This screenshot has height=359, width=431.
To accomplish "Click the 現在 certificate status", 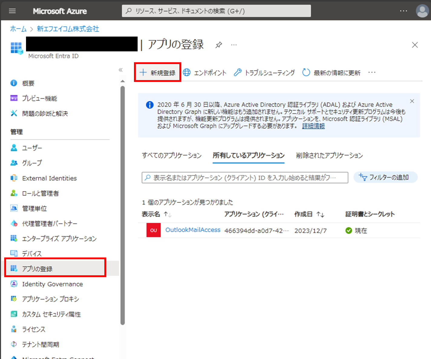I will 356,231.
